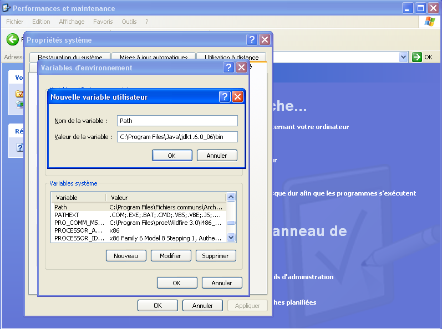Image resolution: width=442 pixels, height=329 pixels.
Task: Click the green Go arrow button next to OK
Action: [x=417, y=57]
